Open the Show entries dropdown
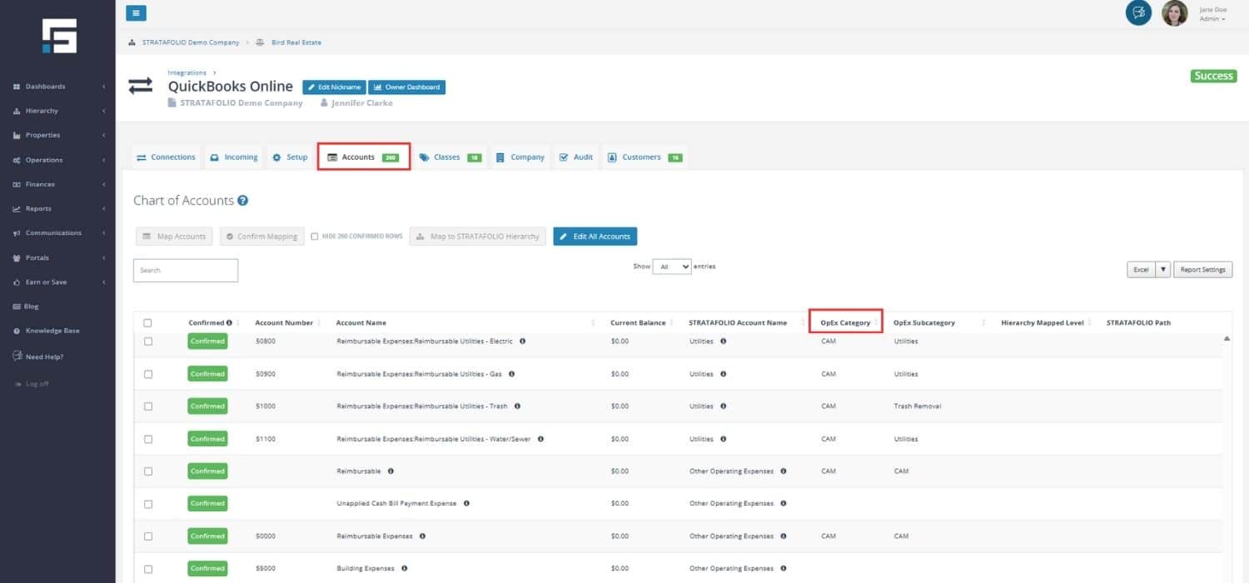This screenshot has width=1249, height=583. click(x=672, y=267)
